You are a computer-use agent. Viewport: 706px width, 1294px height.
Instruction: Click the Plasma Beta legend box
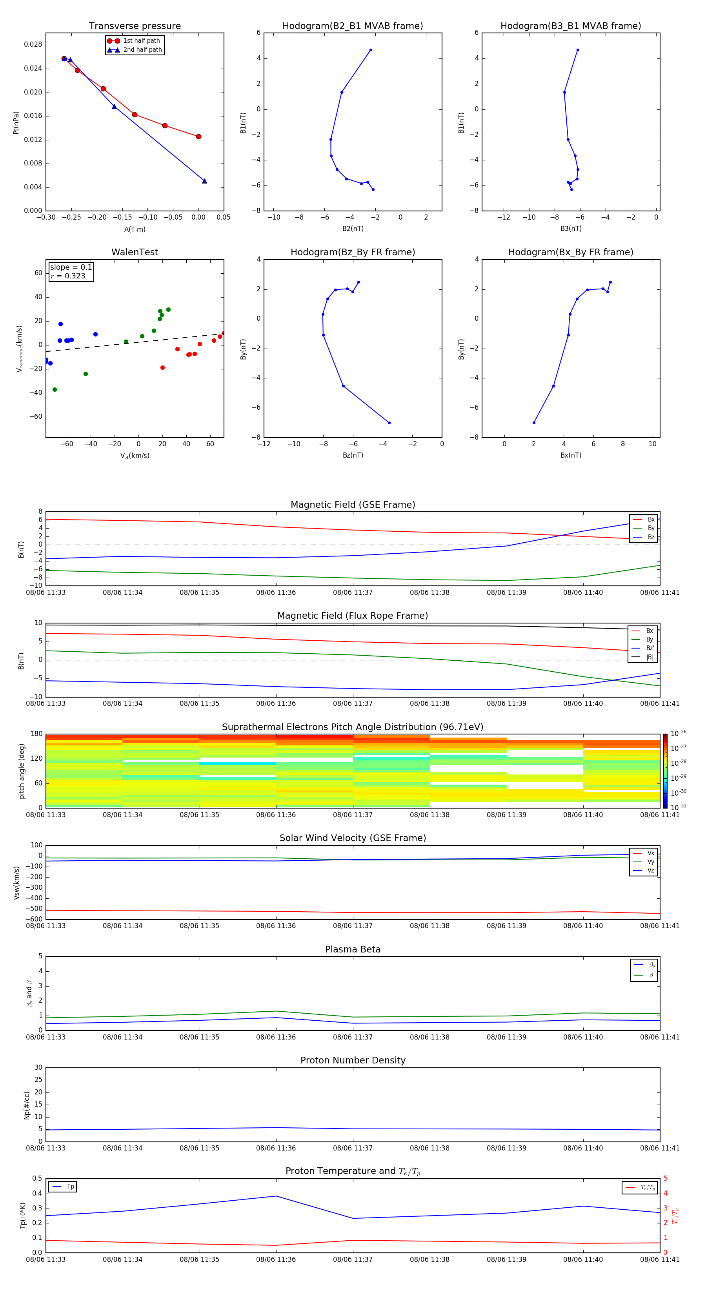[x=644, y=971]
